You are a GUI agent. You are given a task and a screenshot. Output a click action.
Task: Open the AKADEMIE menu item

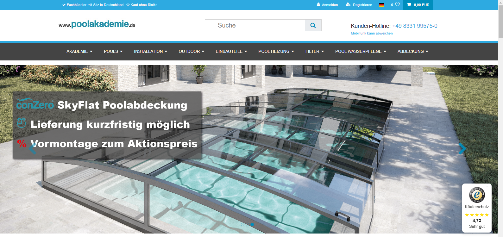tap(79, 51)
